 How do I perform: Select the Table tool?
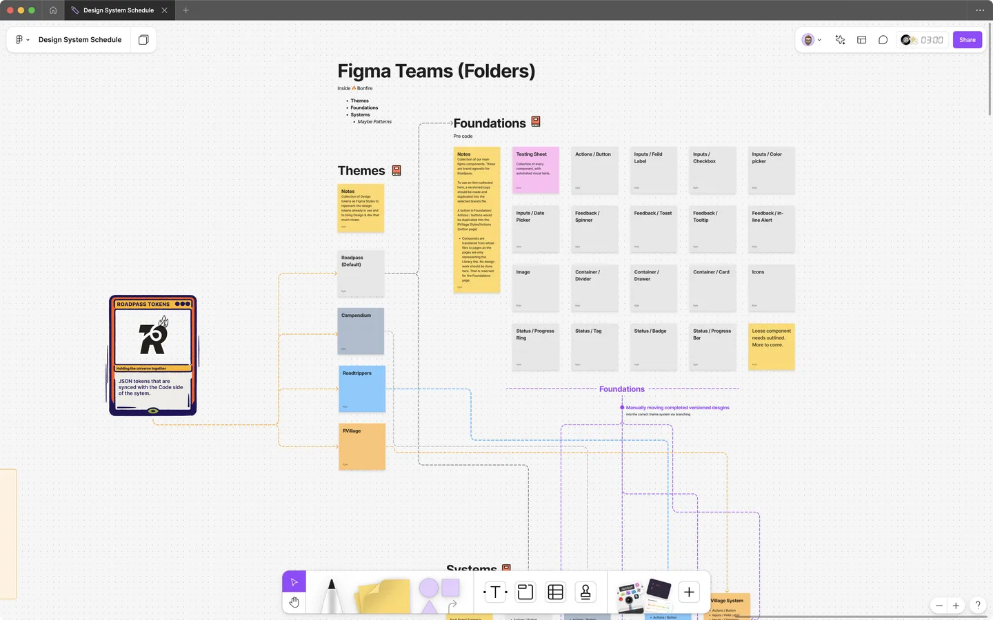555,592
